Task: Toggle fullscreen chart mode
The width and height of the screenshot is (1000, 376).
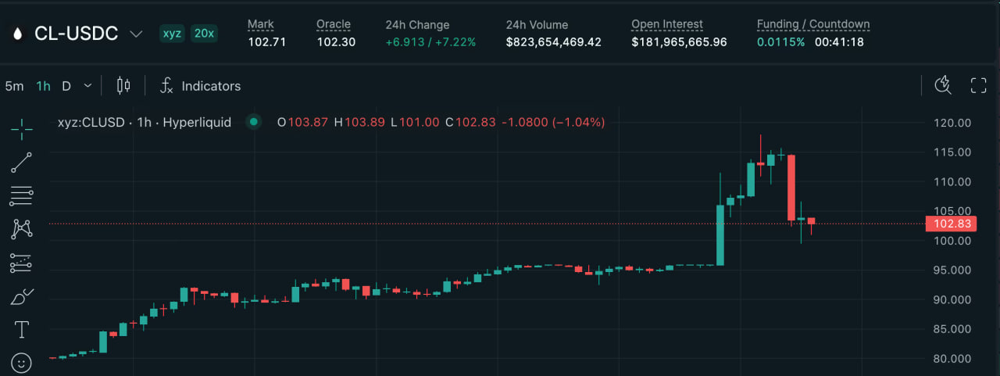Action: (x=978, y=86)
